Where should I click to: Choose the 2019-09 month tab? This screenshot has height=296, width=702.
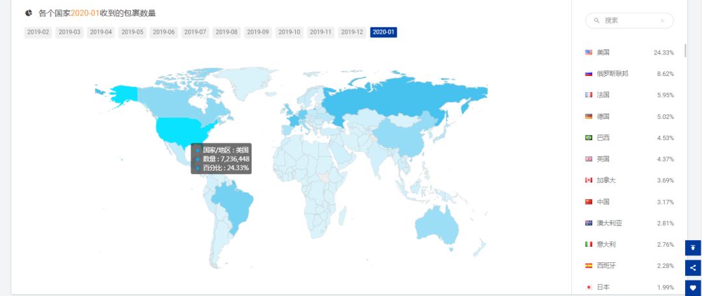point(258,32)
